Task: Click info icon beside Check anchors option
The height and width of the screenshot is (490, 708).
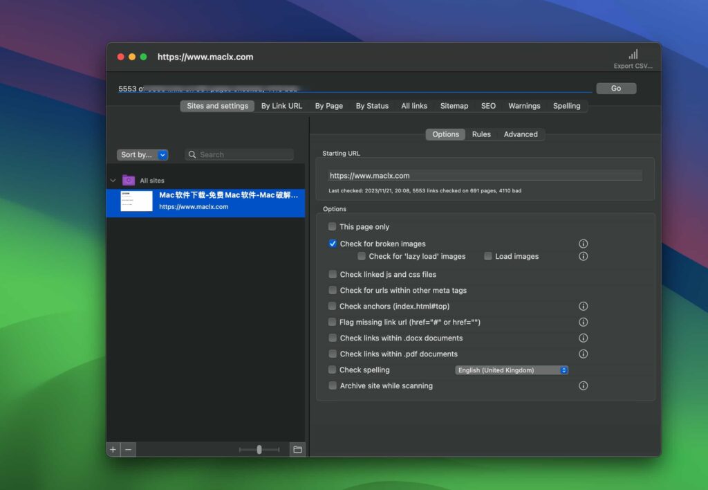Action: (583, 306)
